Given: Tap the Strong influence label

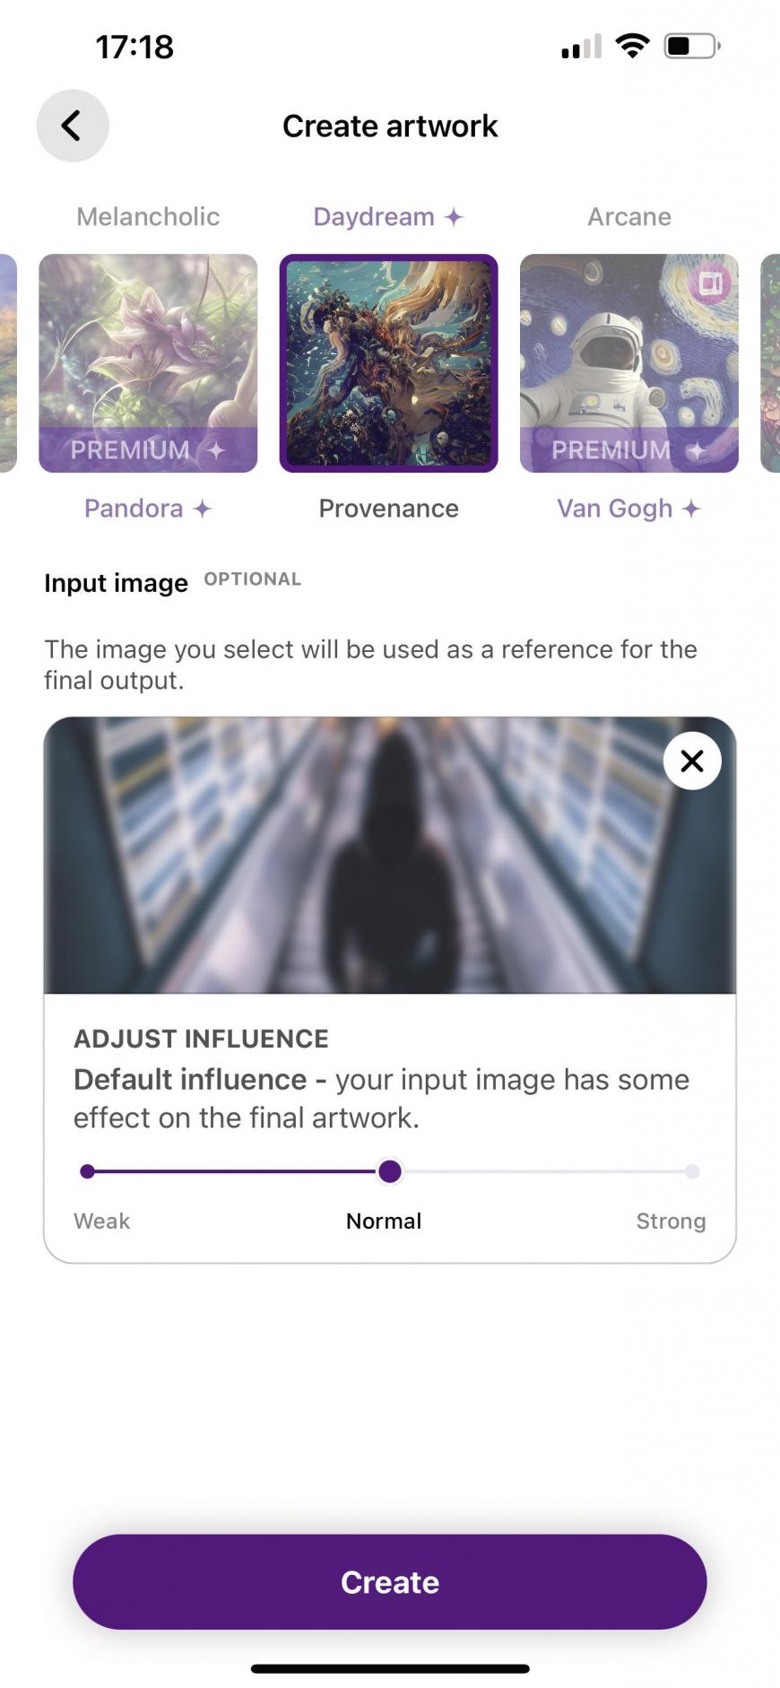Looking at the screenshot, I should coord(672,1221).
